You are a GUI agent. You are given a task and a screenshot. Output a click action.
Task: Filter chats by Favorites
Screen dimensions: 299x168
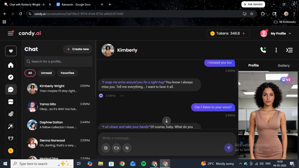(x=67, y=73)
